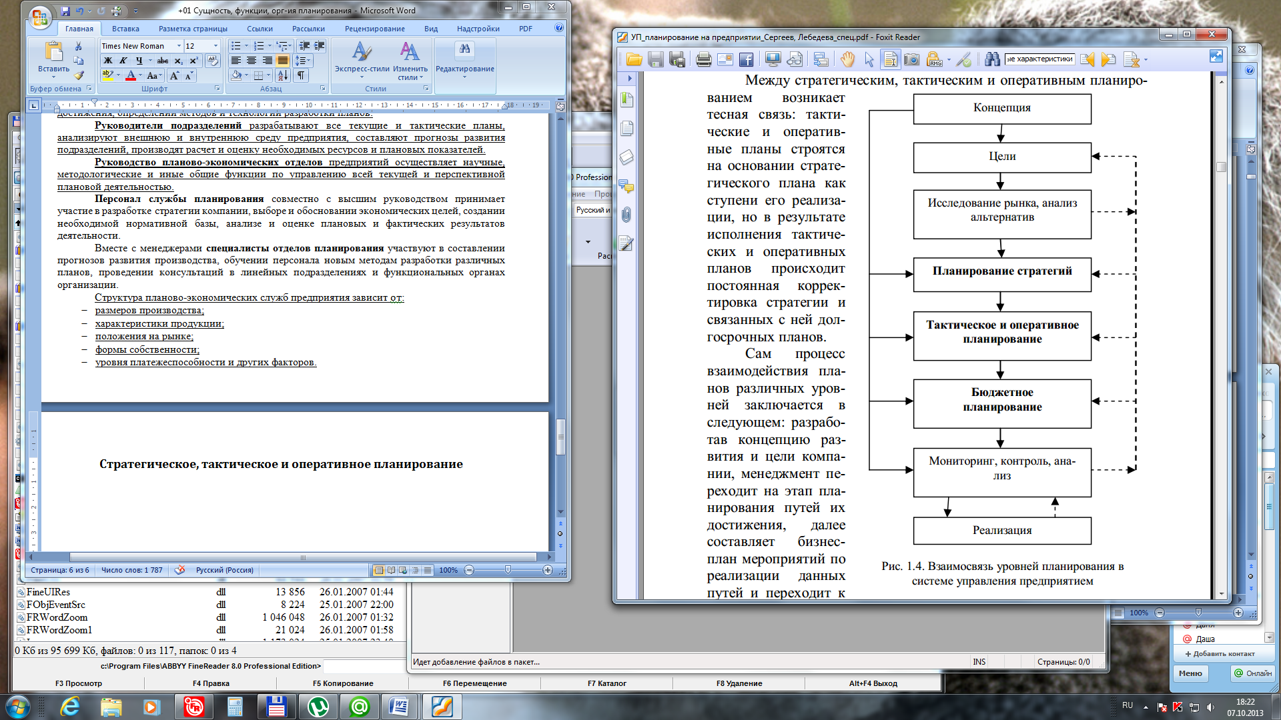This screenshot has width=1281, height=720.
Task: Toggle Italic (К) formatting in Word
Action: pyautogui.click(x=123, y=61)
